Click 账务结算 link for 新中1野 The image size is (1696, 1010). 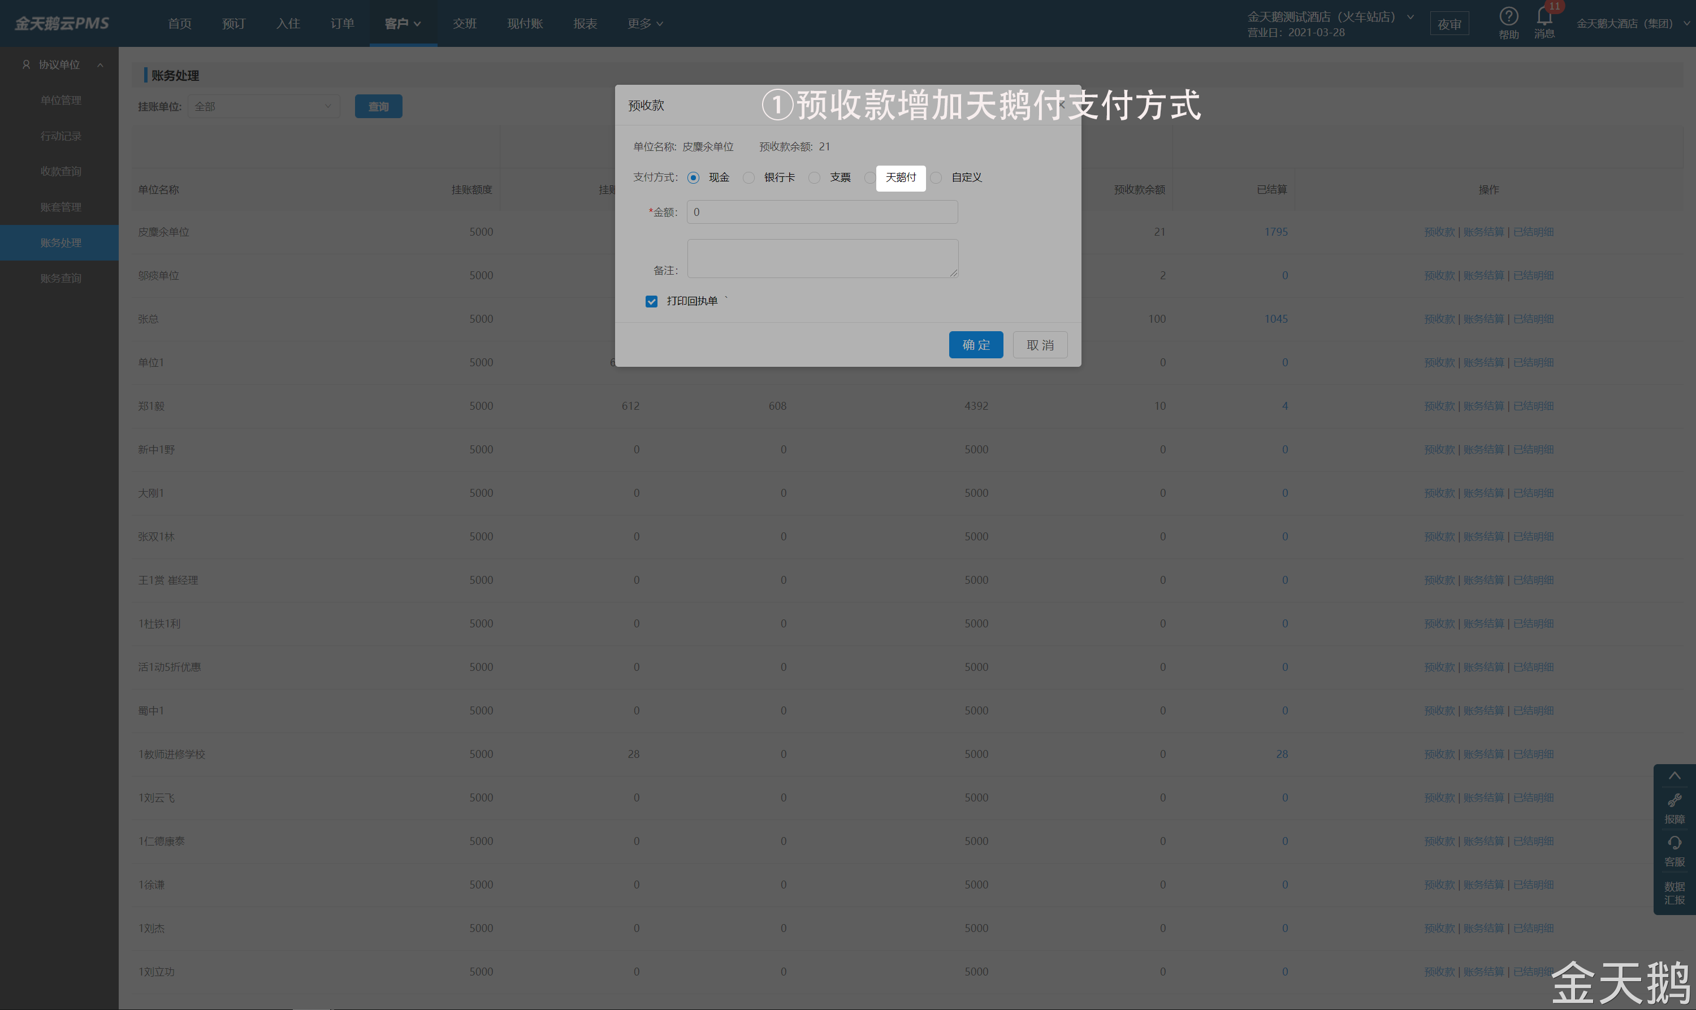pyautogui.click(x=1483, y=450)
